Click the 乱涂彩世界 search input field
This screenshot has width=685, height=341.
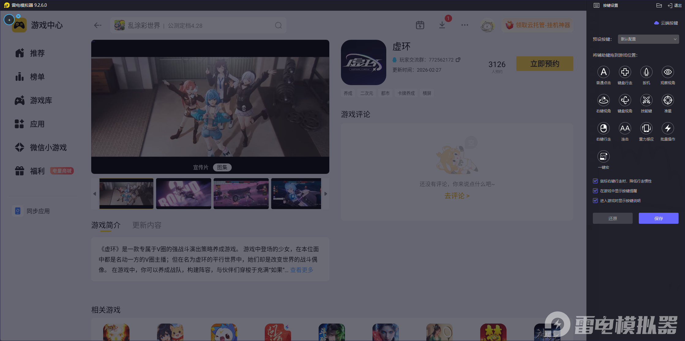(196, 25)
